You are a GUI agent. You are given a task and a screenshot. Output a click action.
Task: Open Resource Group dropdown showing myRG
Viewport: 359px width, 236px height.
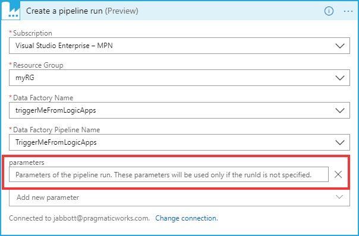[x=179, y=78]
